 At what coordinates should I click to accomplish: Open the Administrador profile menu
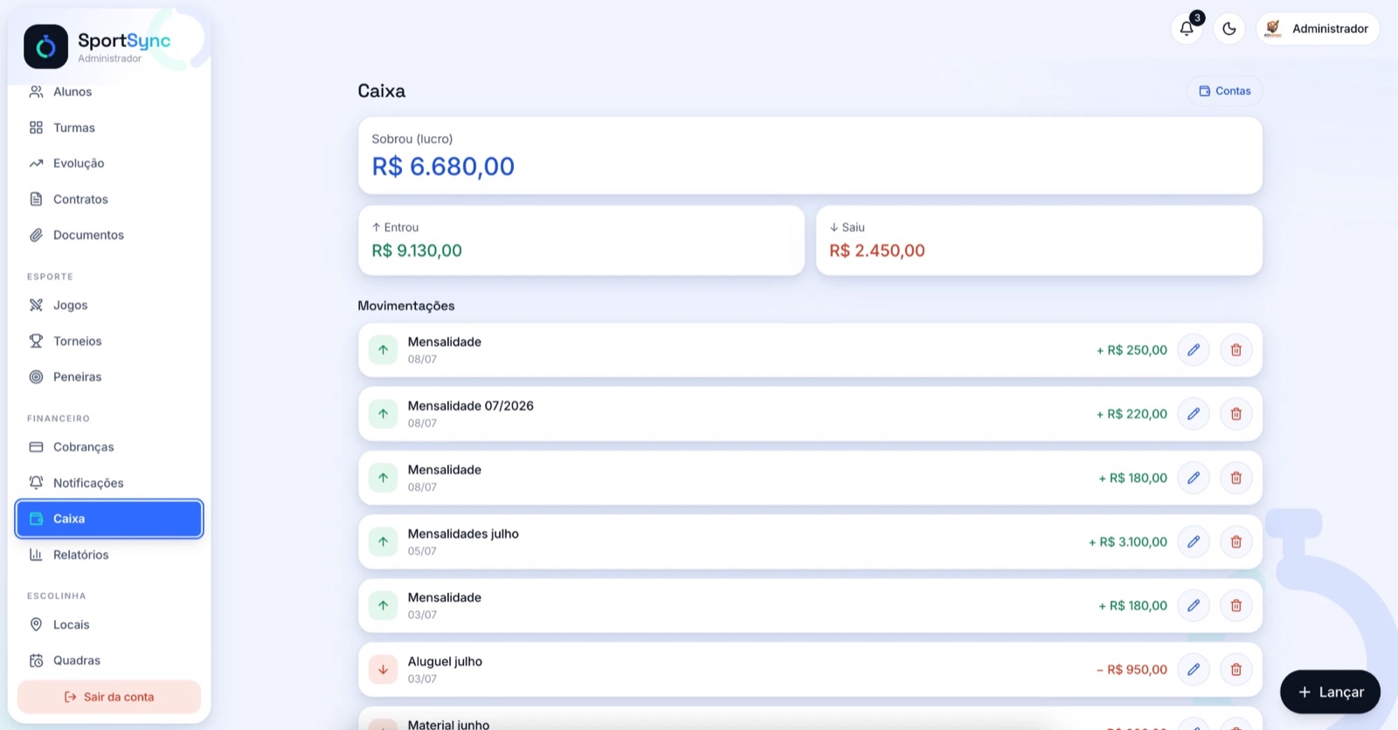pos(1318,29)
